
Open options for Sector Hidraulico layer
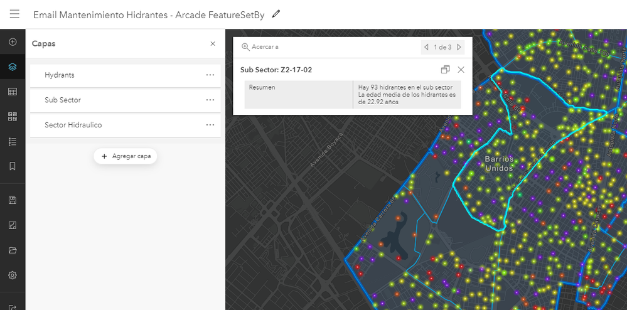pyautogui.click(x=210, y=125)
